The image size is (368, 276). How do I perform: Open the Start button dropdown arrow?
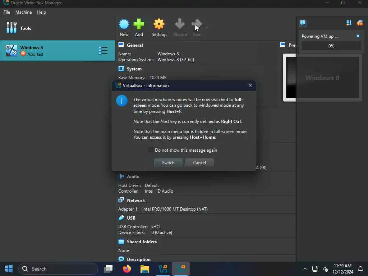(207, 28)
